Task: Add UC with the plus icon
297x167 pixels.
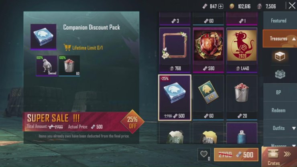Action: (221, 6)
